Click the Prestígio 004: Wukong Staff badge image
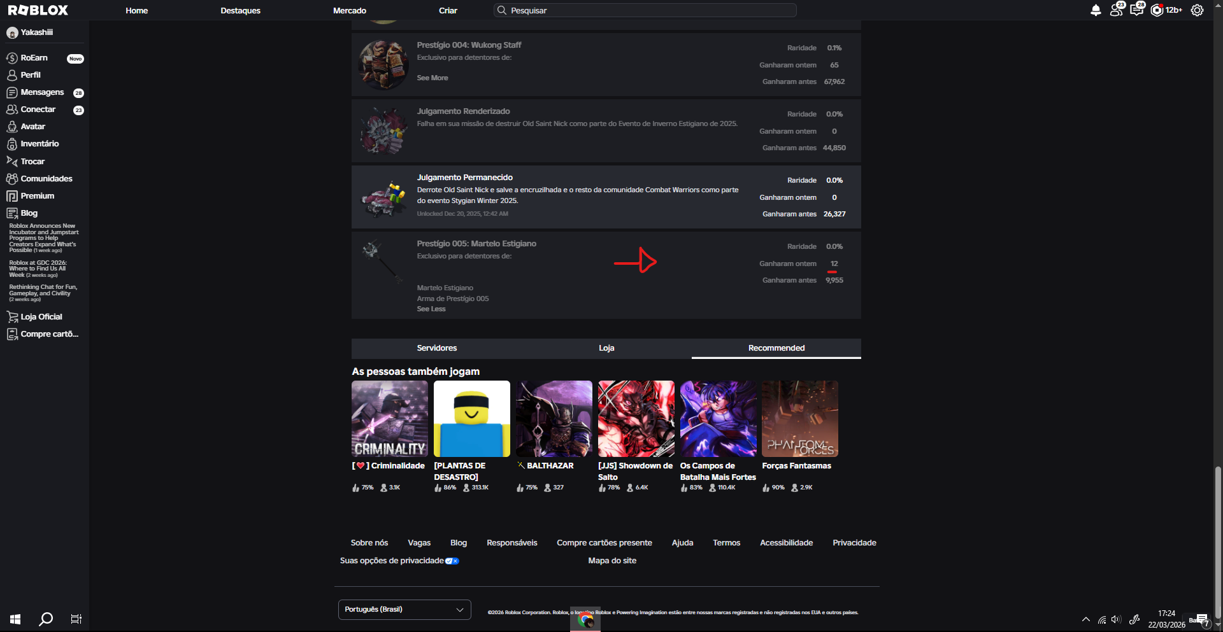This screenshot has width=1223, height=632. click(383, 65)
